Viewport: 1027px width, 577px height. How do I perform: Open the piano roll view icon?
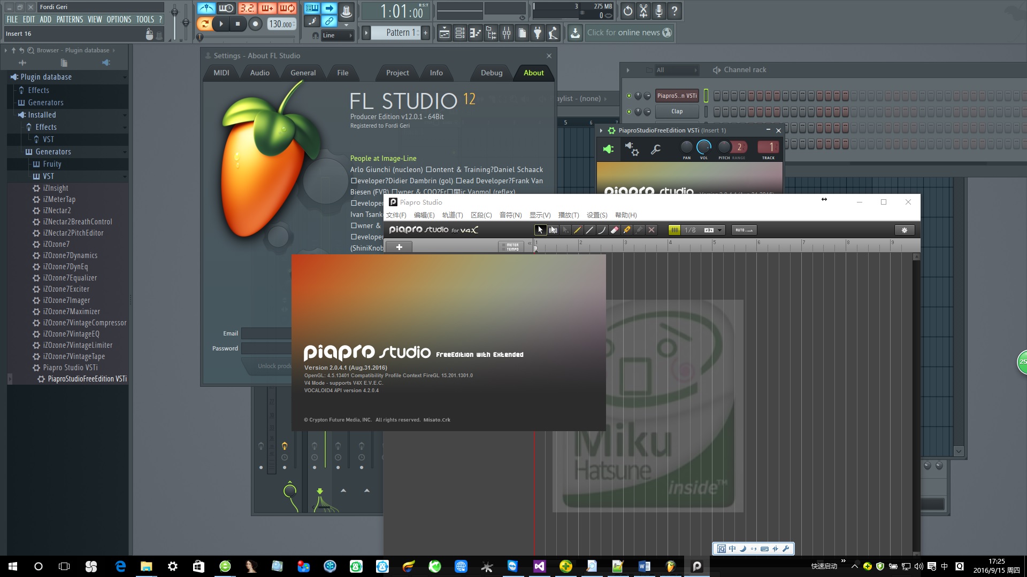[x=475, y=33]
